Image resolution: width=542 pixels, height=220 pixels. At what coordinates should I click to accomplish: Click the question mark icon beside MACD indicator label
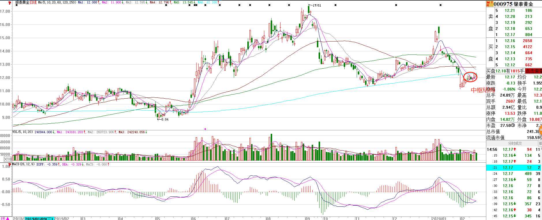(10, 165)
